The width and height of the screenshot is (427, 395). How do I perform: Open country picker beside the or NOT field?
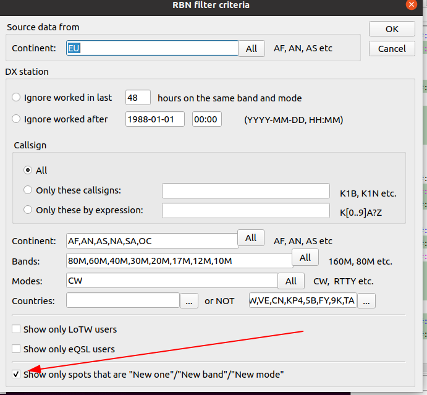coord(366,301)
